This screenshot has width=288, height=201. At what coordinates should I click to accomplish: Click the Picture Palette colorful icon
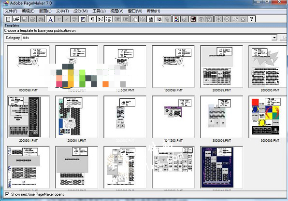177,19
